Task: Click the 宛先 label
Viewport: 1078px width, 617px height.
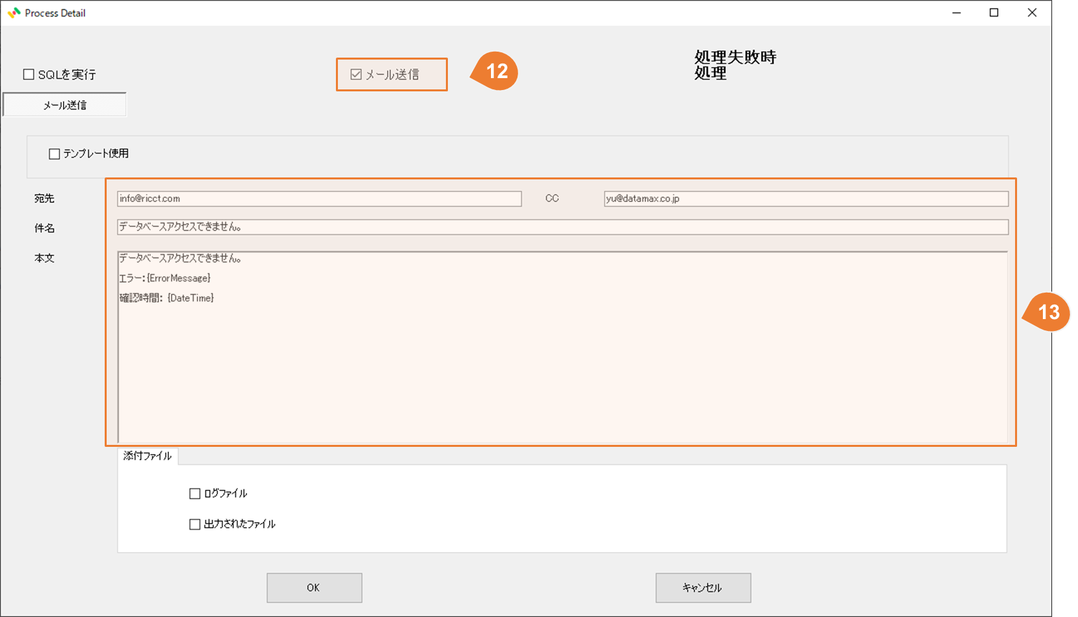Action: pos(44,199)
